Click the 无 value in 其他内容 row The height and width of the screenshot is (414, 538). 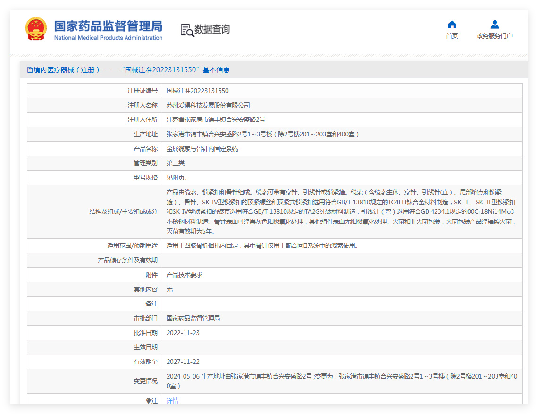tap(169, 290)
